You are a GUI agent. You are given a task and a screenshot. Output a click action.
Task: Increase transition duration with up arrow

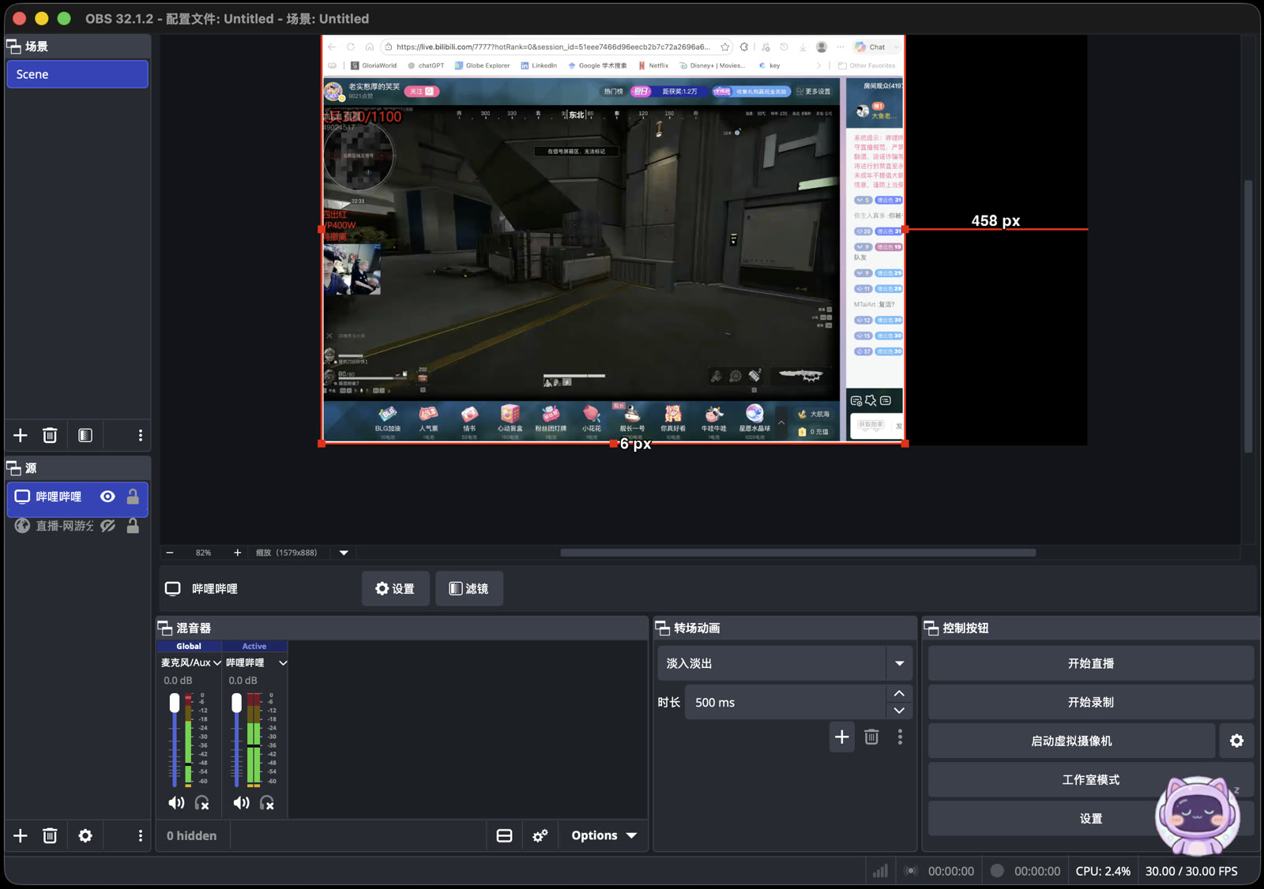(x=899, y=693)
